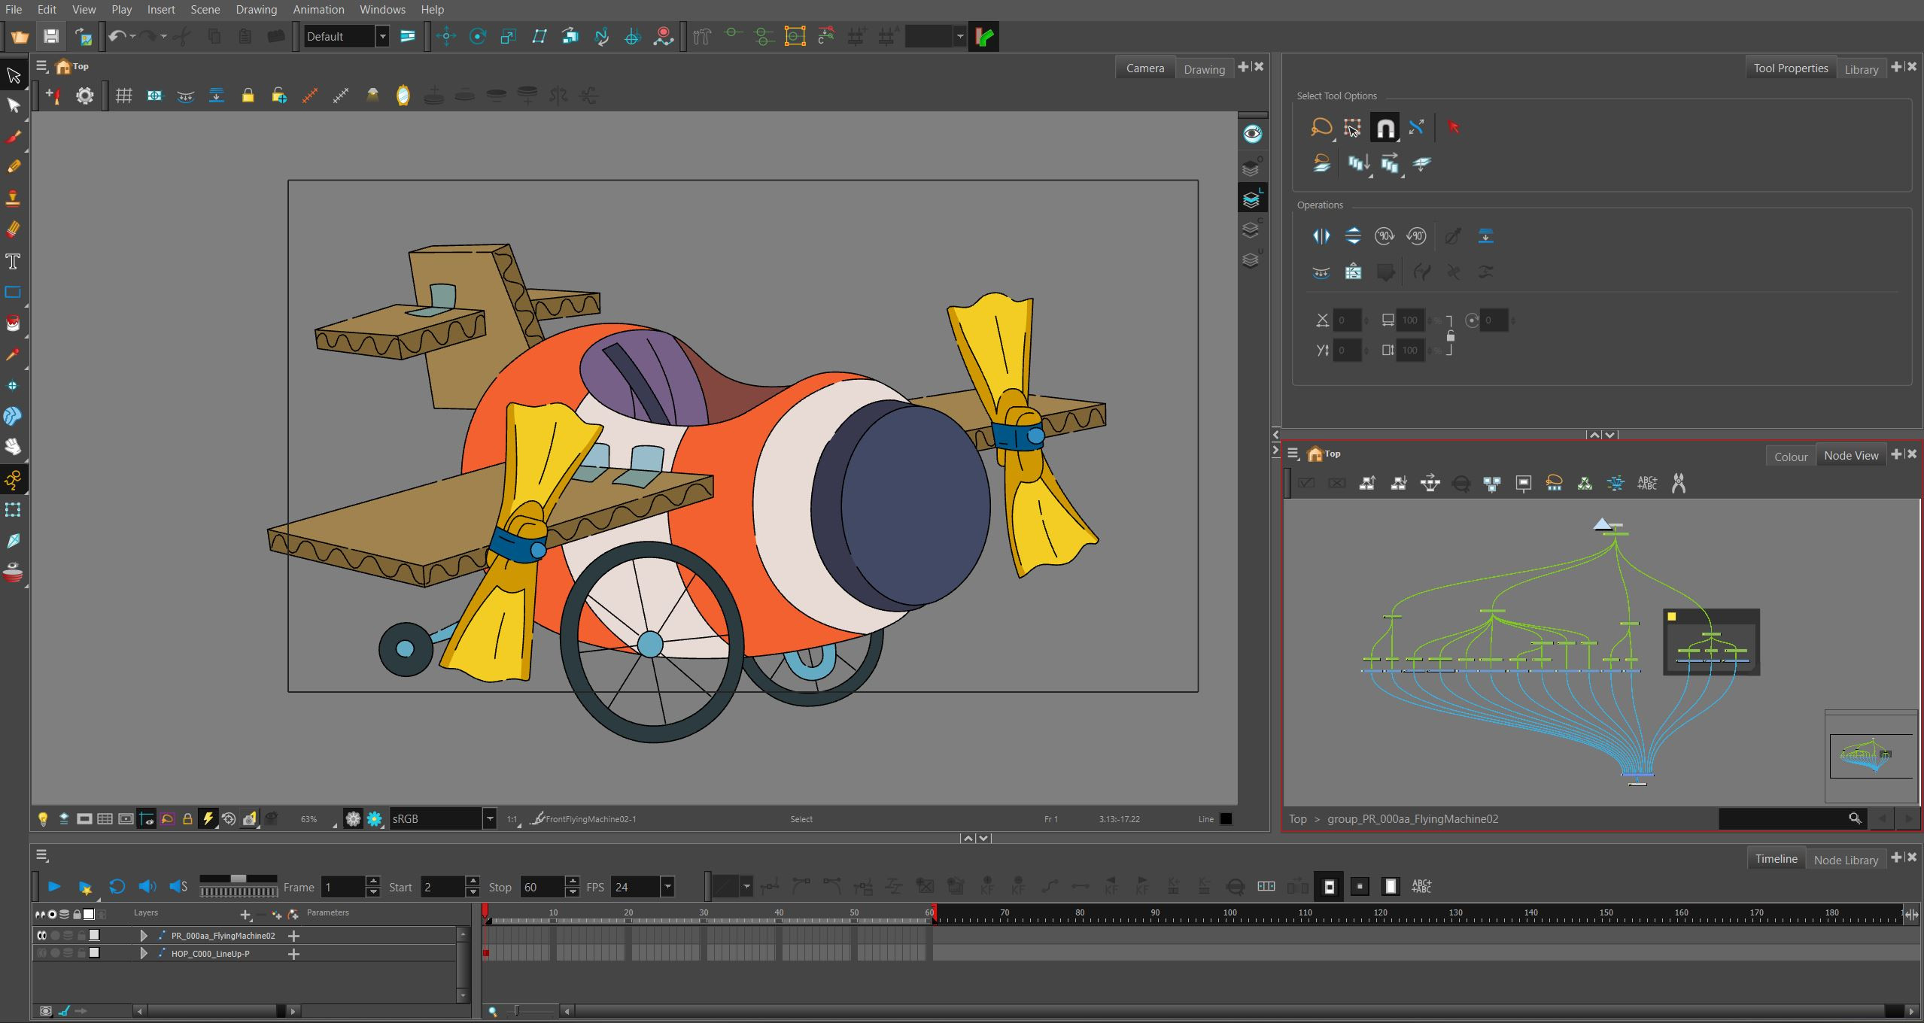Image resolution: width=1924 pixels, height=1023 pixels.
Task: Toggle the Snap magnet option
Action: pos(1384,129)
